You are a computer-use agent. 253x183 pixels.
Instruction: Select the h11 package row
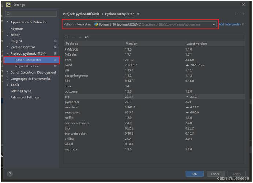[154, 81]
